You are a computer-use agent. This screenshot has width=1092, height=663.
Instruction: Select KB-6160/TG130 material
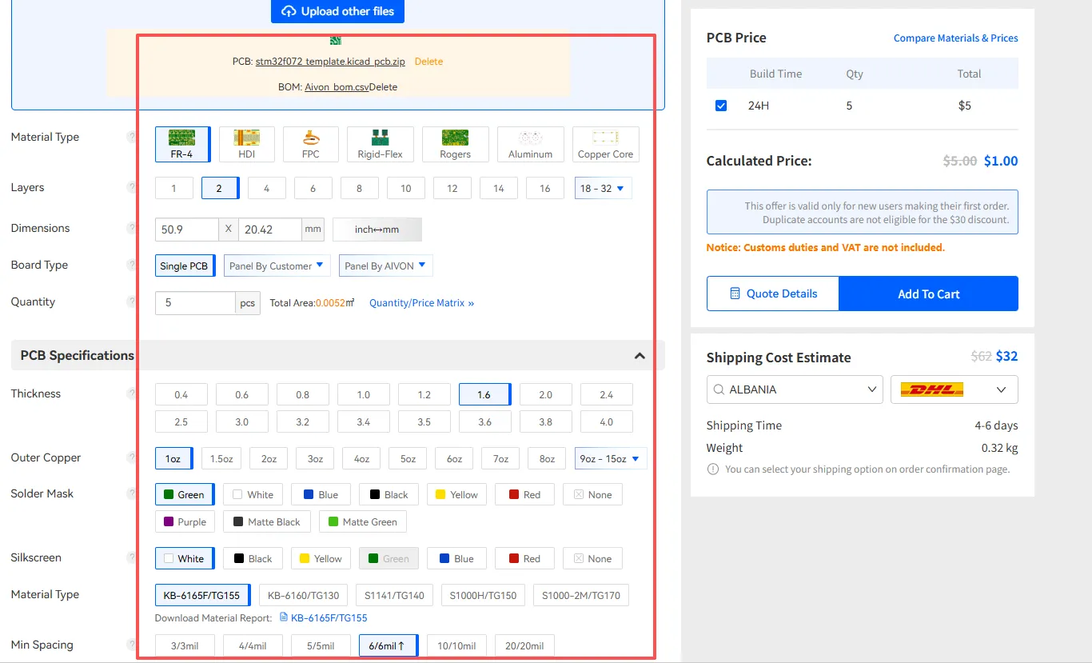coord(303,595)
